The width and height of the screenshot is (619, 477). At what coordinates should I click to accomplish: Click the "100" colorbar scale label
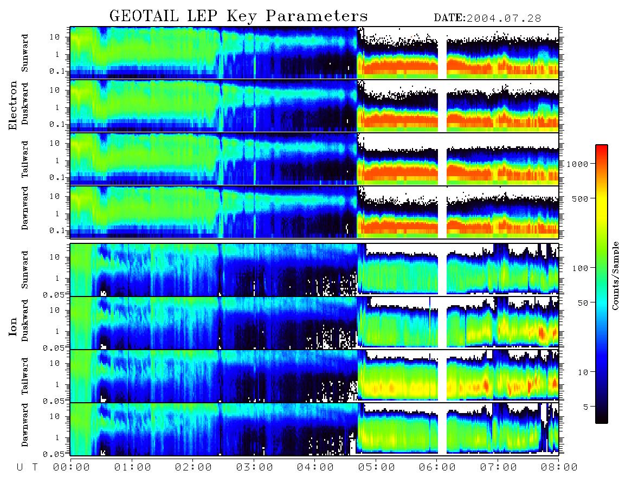point(580,268)
